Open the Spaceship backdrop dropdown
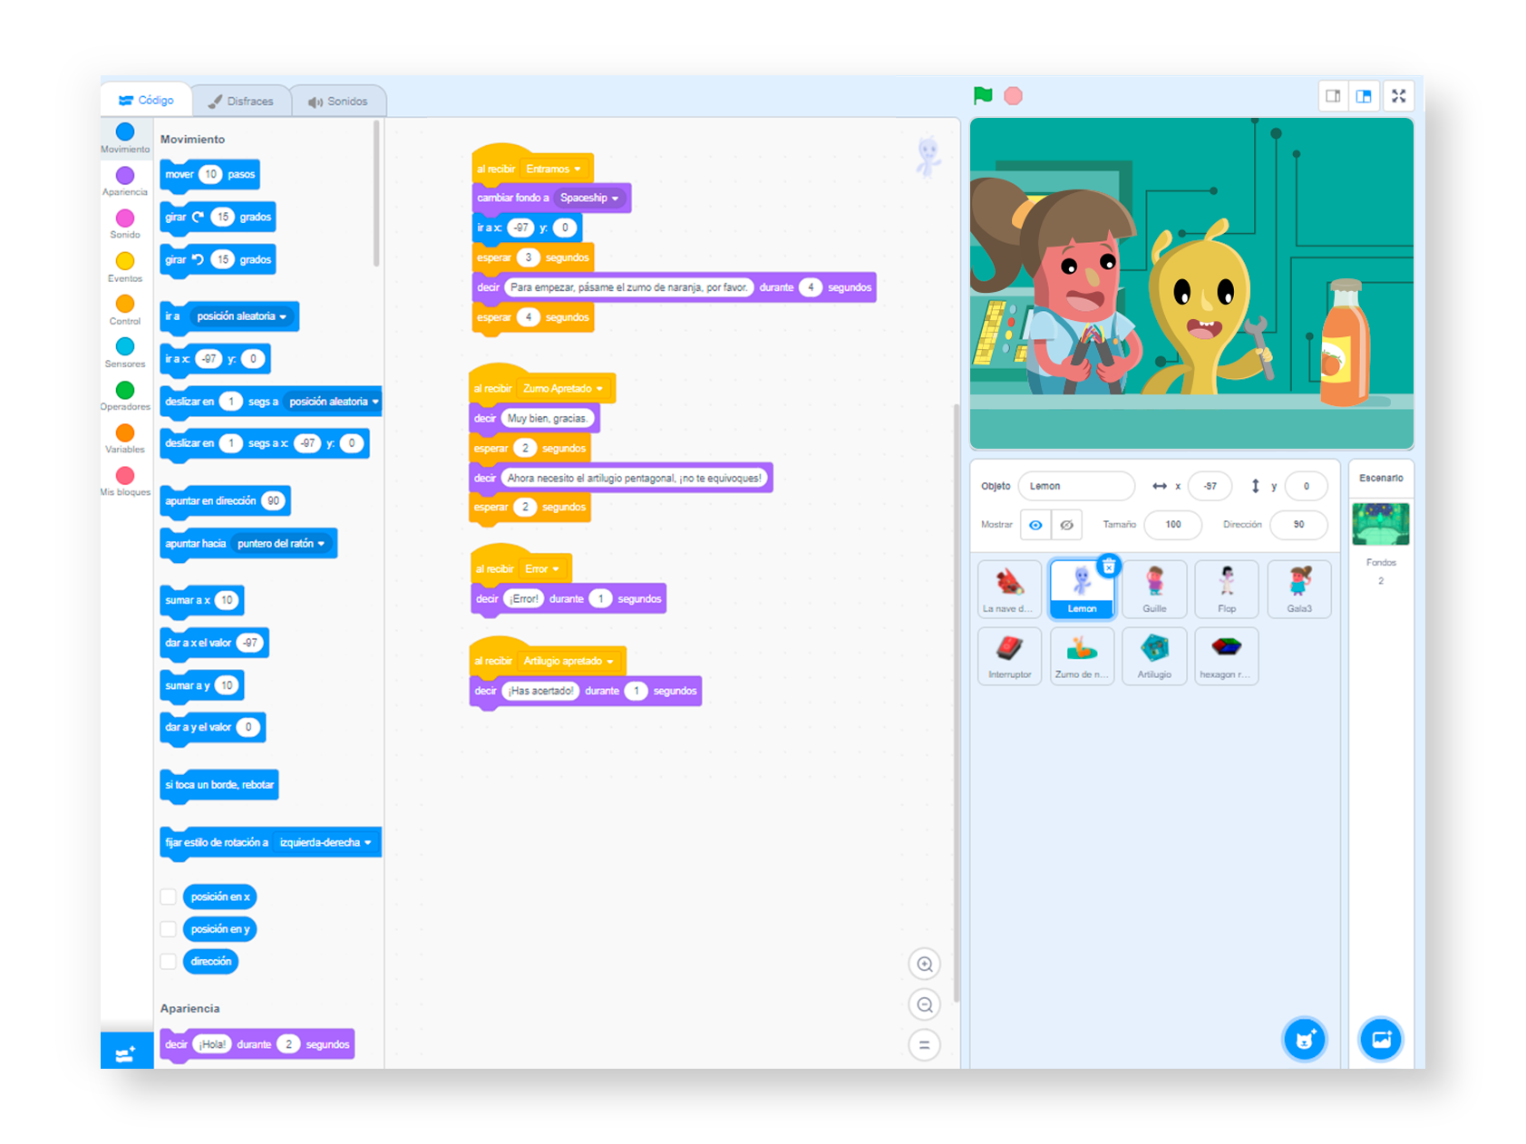Image resolution: width=1526 pixels, height=1144 pixels. click(589, 198)
